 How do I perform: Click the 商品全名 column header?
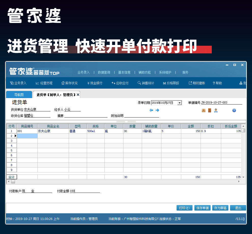(53, 126)
